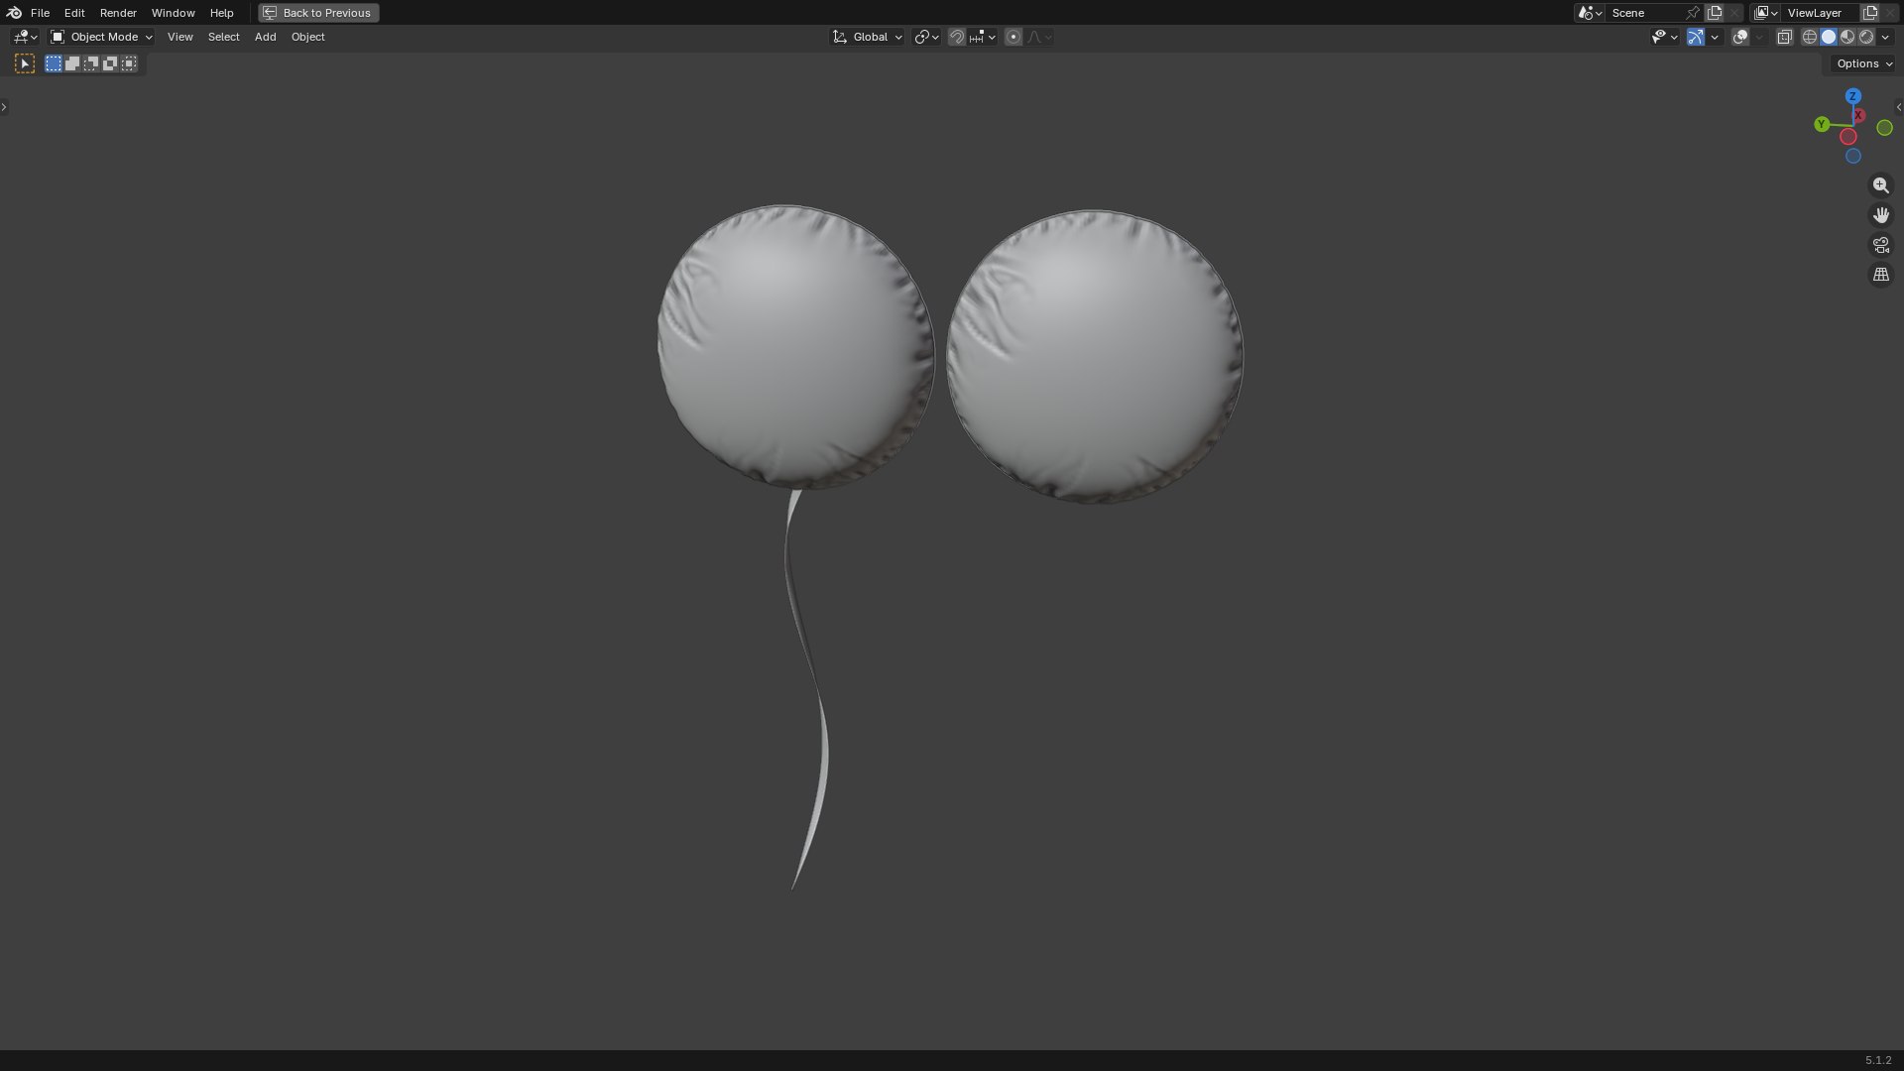Pin the scene to workspace
The image size is (1904, 1071).
pos(1693,13)
